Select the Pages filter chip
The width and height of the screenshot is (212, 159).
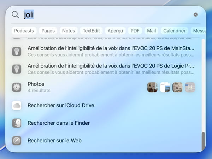(48, 31)
